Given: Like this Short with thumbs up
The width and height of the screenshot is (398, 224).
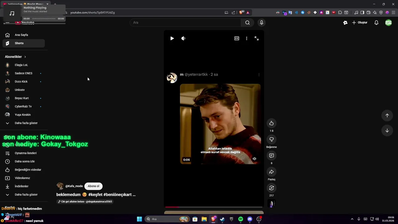Looking at the screenshot, I should click(x=271, y=123).
